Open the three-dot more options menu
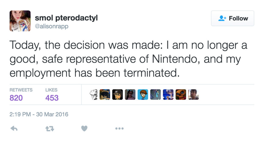Image resolution: width=263 pixels, height=142 pixels. pyautogui.click(x=119, y=129)
